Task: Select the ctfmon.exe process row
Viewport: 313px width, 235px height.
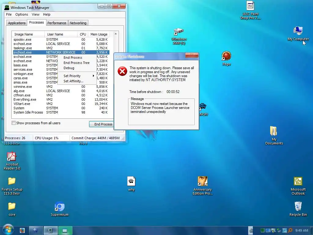Action: [61, 95]
